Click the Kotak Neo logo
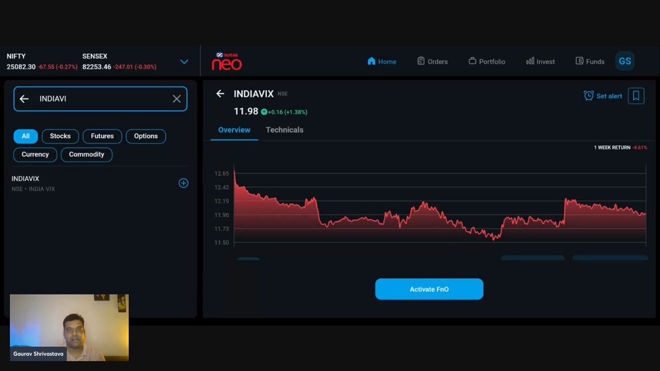This screenshot has width=660, height=371. pos(227,61)
